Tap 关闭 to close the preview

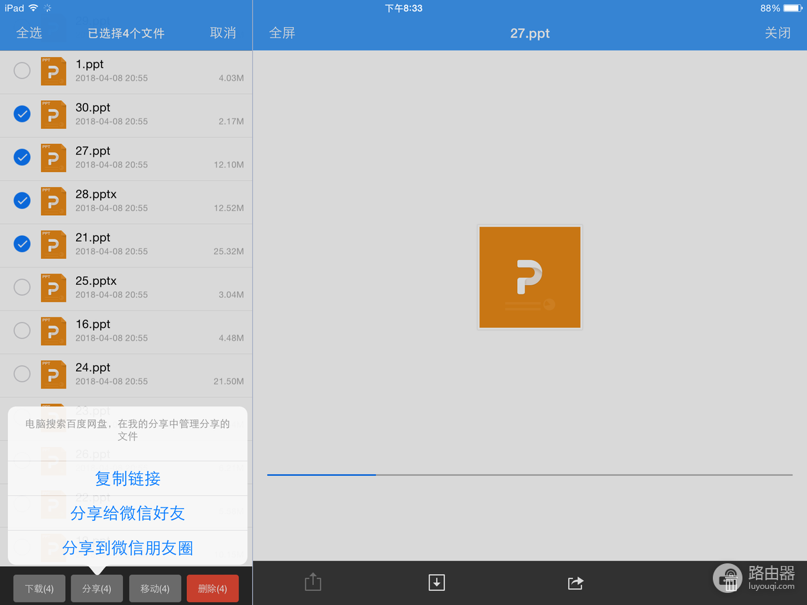(x=777, y=33)
